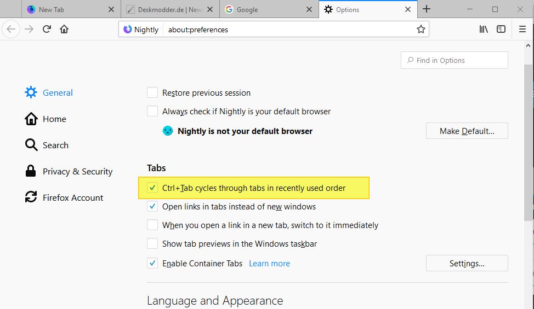534x309 pixels.
Task: Maximize the Nightly browser window
Action: pos(495,9)
